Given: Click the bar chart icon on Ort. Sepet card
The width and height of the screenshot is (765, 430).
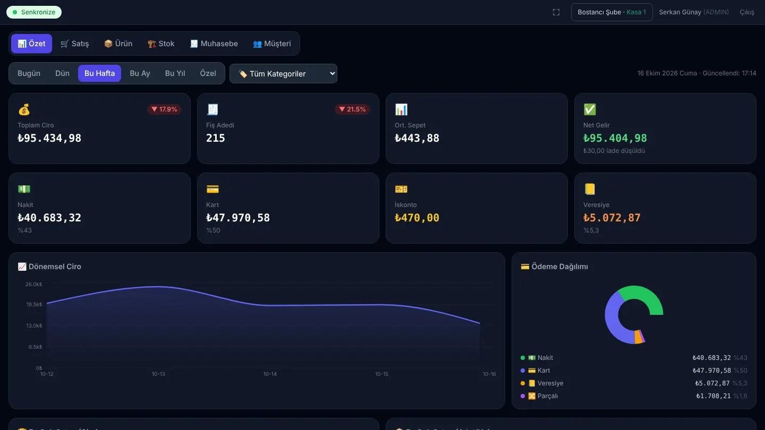Looking at the screenshot, I should coord(401,109).
